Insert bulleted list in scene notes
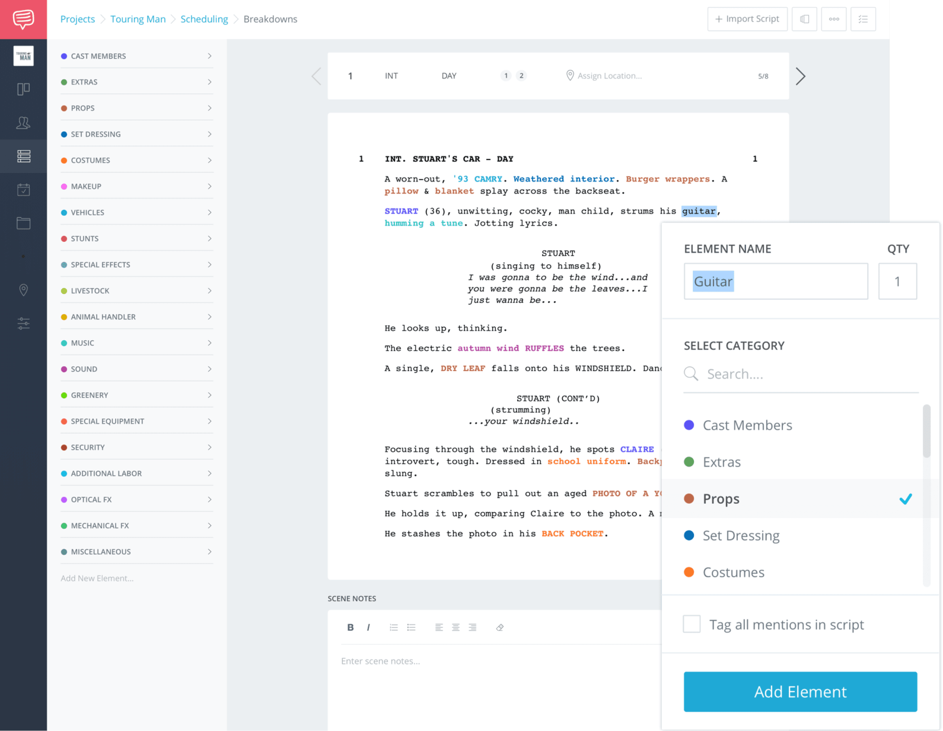 [411, 627]
